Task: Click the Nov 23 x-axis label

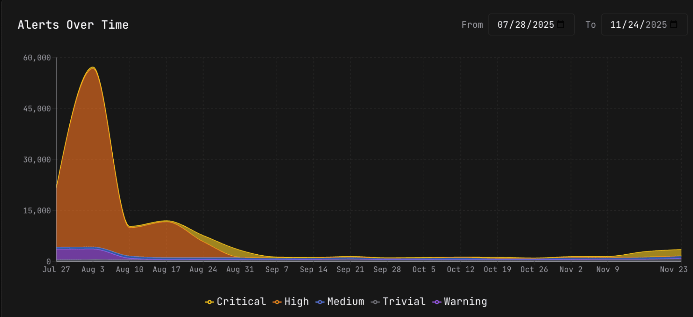Action: click(x=673, y=270)
